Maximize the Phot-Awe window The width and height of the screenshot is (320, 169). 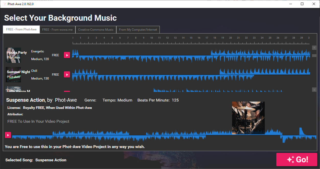pyautogui.click(x=302, y=4)
